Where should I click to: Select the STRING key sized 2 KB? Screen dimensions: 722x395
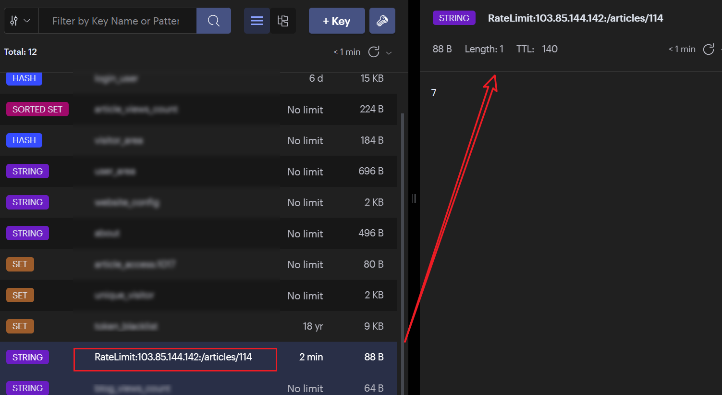coord(198,202)
